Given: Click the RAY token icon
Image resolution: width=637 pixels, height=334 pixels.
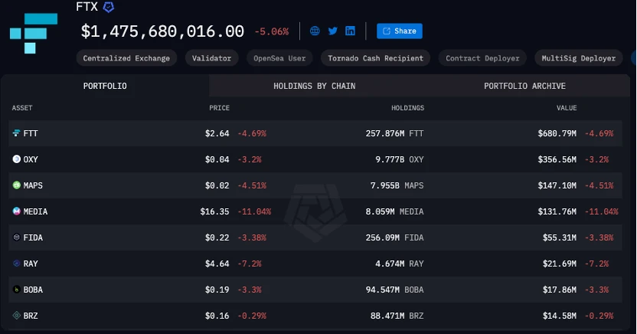Looking at the screenshot, I should (x=17, y=264).
